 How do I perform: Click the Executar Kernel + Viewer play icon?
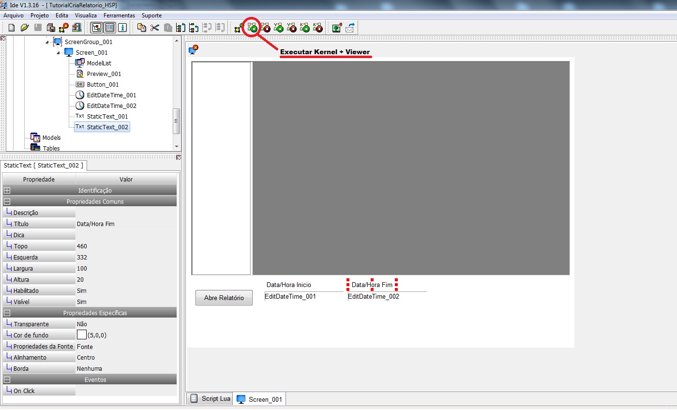point(252,28)
